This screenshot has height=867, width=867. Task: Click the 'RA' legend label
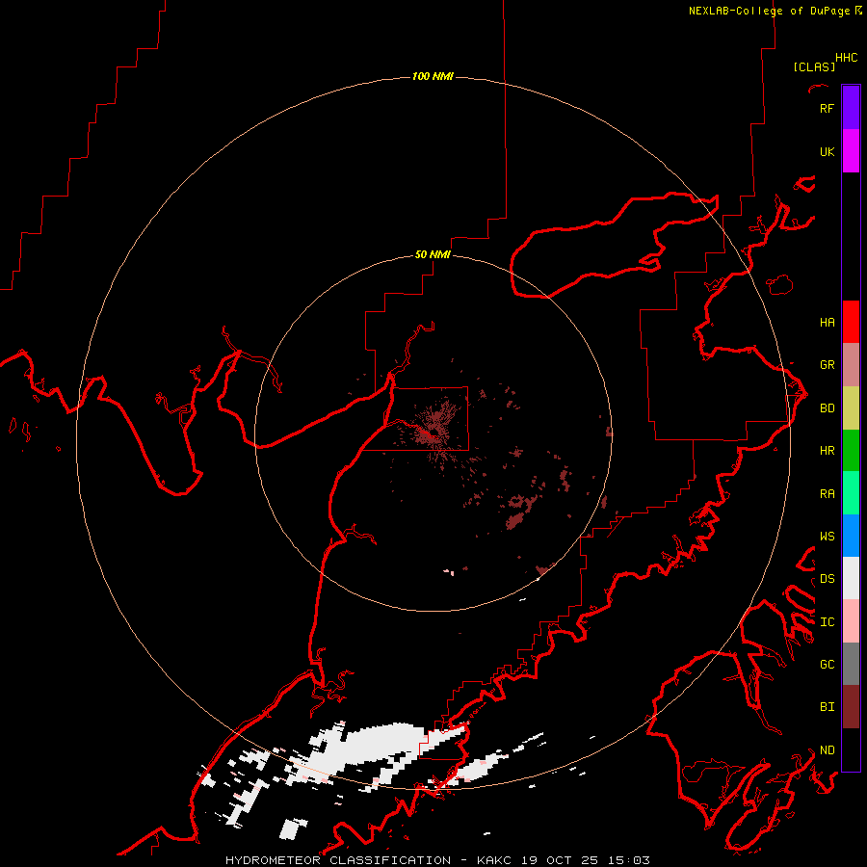tap(827, 494)
